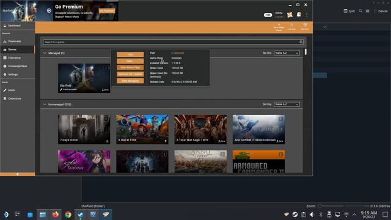This screenshot has height=220, width=391.
Task: Click the Starfield path link
Action: [x=178, y=53]
